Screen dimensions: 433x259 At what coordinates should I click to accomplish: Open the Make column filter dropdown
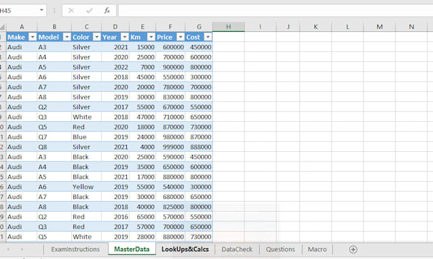[32, 37]
